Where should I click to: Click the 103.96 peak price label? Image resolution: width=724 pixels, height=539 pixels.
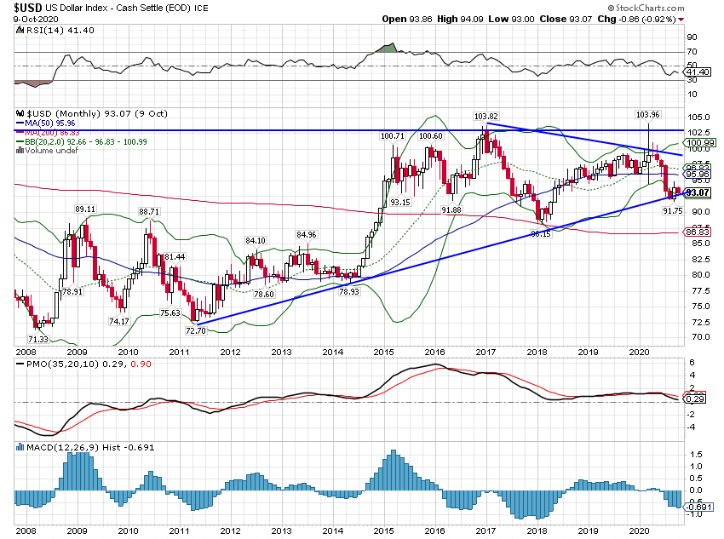[648, 114]
